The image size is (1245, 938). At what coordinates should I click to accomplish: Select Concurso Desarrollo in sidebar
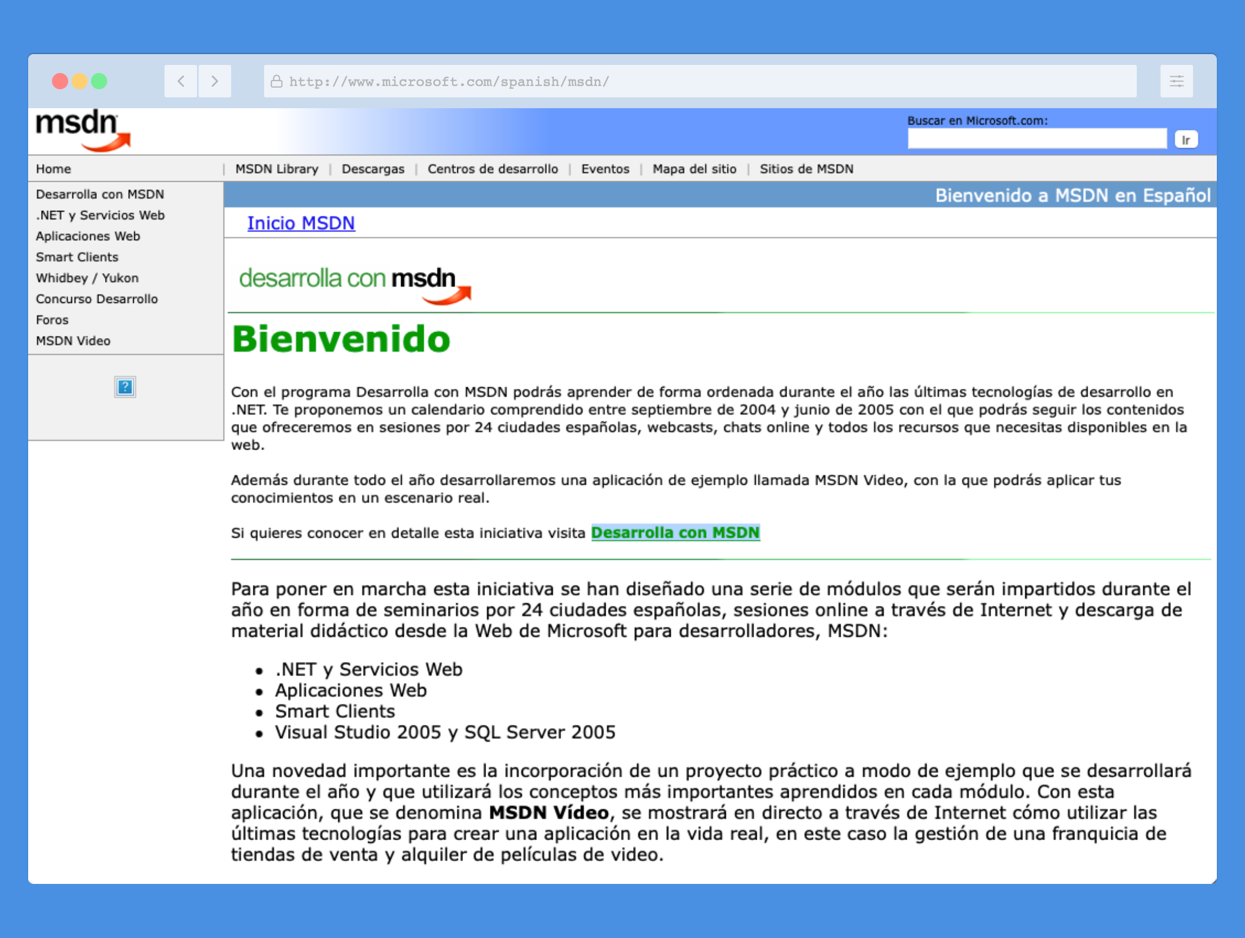point(97,299)
